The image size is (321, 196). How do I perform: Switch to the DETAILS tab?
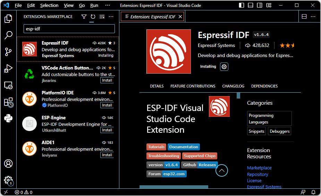click(157, 86)
